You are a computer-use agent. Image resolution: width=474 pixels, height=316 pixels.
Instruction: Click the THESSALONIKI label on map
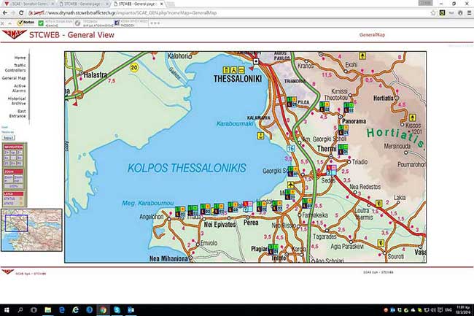pyautogui.click(x=238, y=79)
